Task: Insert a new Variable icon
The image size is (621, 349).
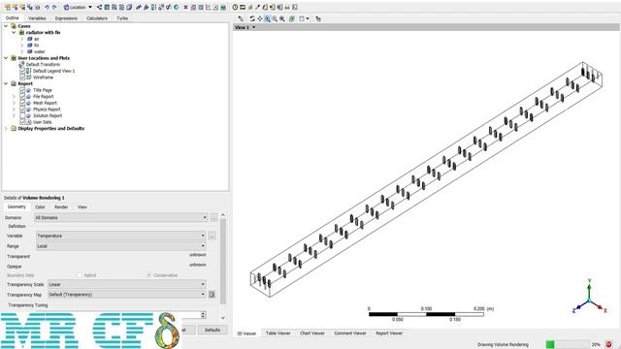Action: pos(185,7)
